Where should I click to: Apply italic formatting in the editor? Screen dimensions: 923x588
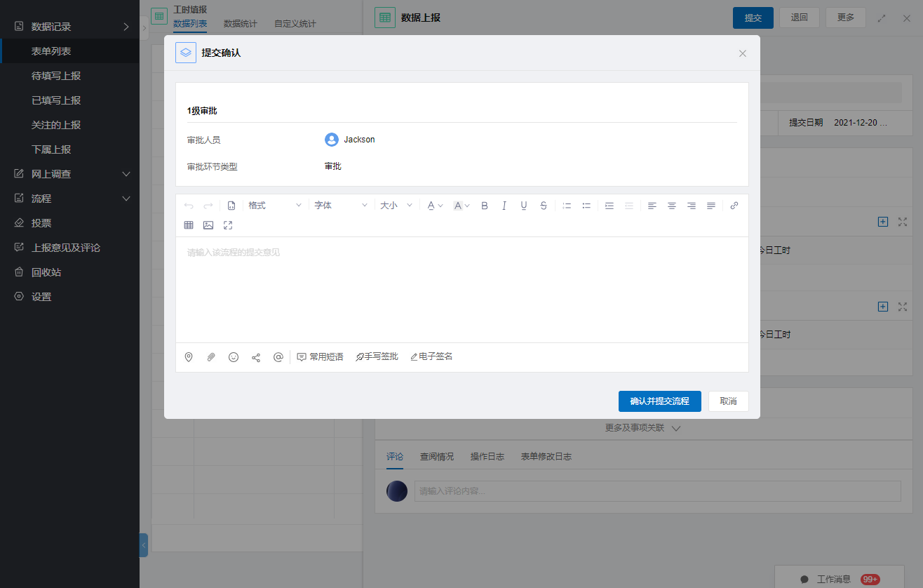coord(504,206)
